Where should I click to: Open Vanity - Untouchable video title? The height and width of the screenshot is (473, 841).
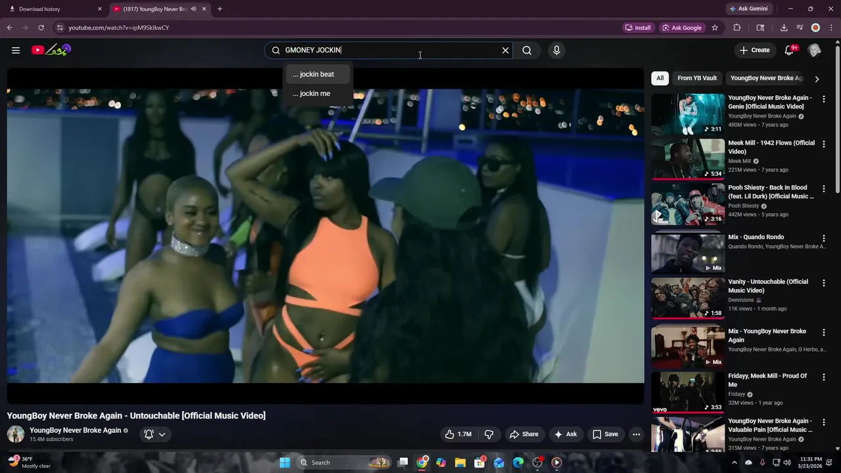(768, 286)
